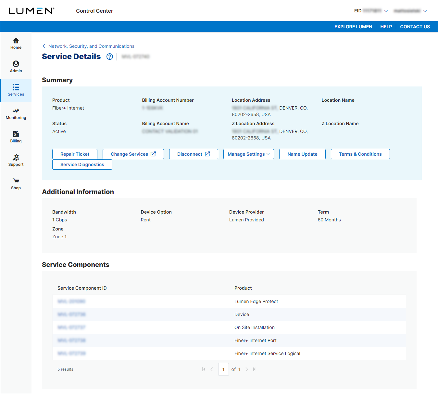This screenshot has width=438, height=394.
Task: Expand the user account dropdown
Action: tap(425, 11)
